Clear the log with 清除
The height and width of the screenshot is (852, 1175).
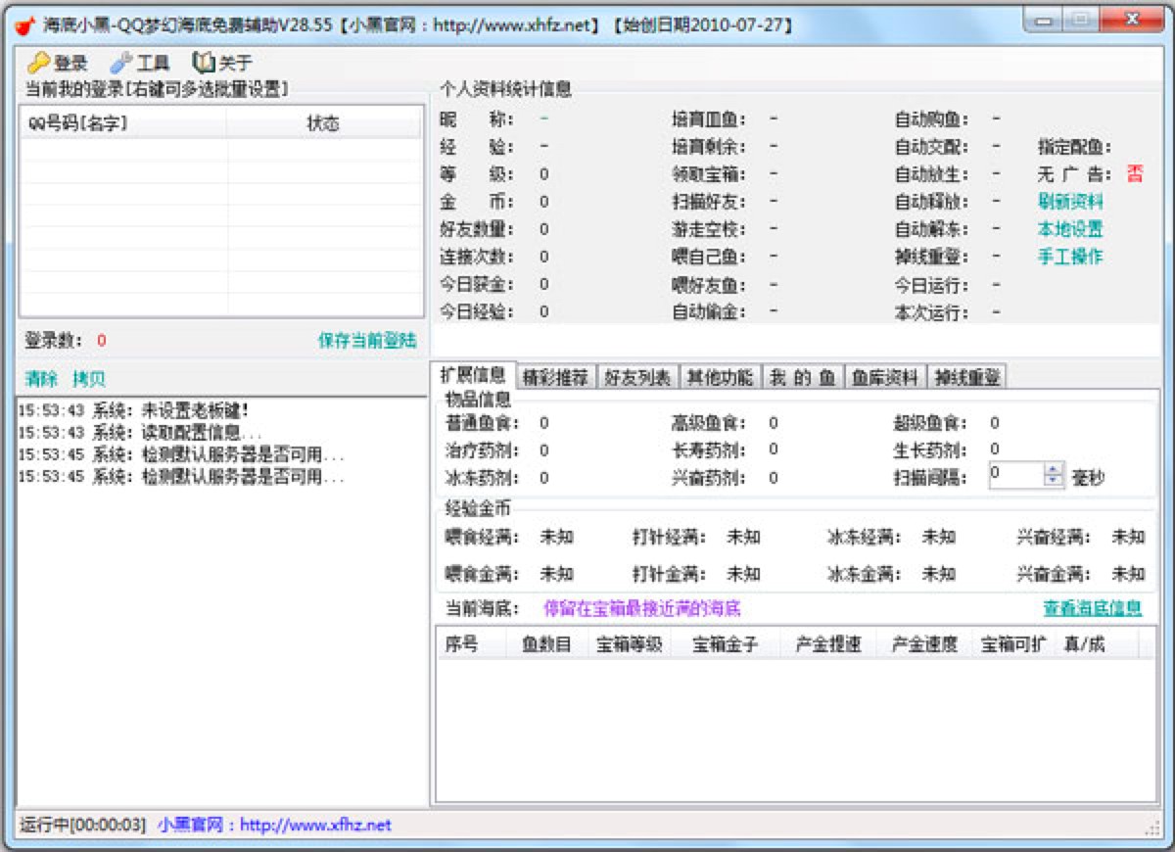point(41,379)
